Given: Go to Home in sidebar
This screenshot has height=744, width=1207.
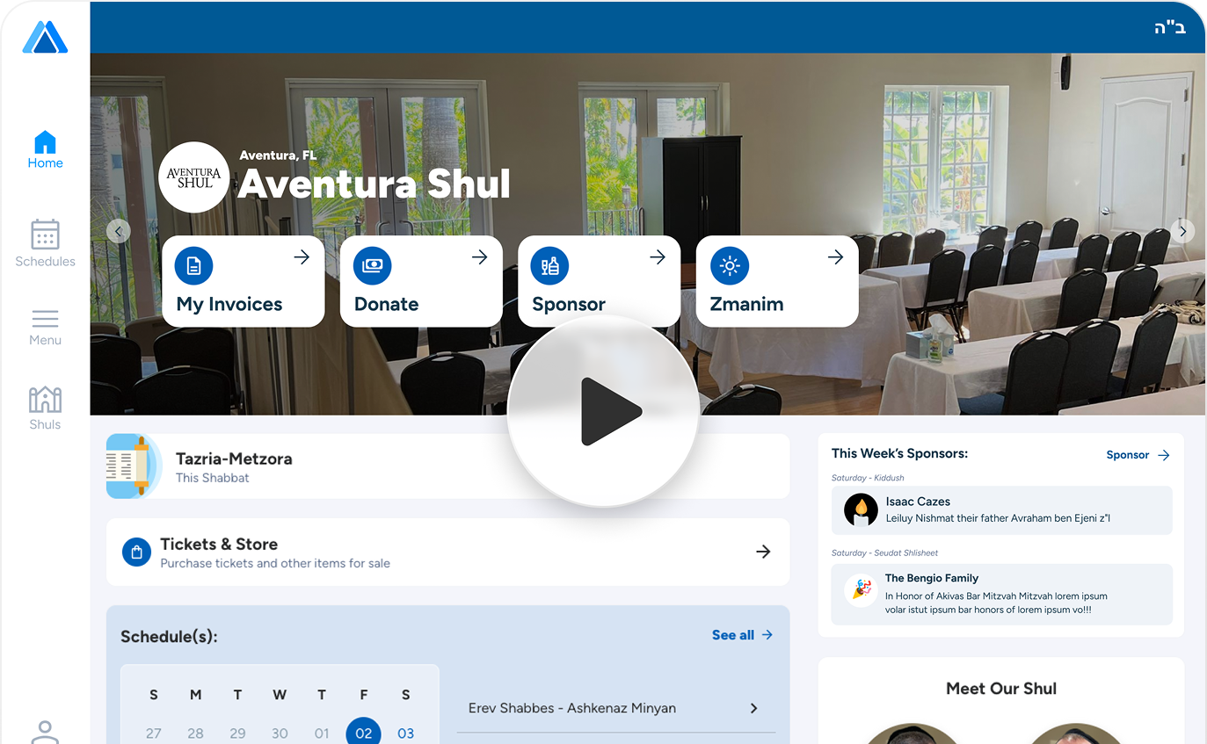Looking at the screenshot, I should 45,149.
